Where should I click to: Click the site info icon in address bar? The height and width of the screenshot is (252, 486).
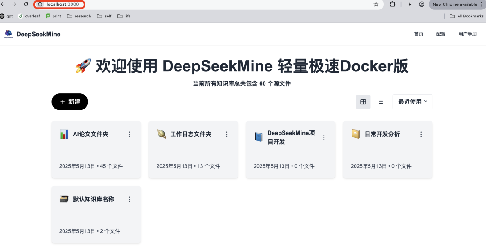[x=40, y=4]
